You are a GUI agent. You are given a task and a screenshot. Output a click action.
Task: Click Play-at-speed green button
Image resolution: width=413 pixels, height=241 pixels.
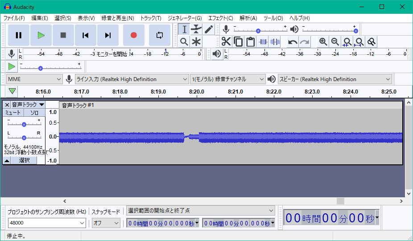click(12, 66)
